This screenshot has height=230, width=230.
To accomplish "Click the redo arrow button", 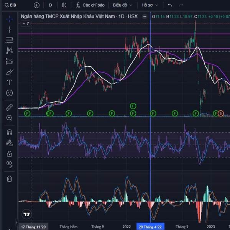I will point(181,5).
